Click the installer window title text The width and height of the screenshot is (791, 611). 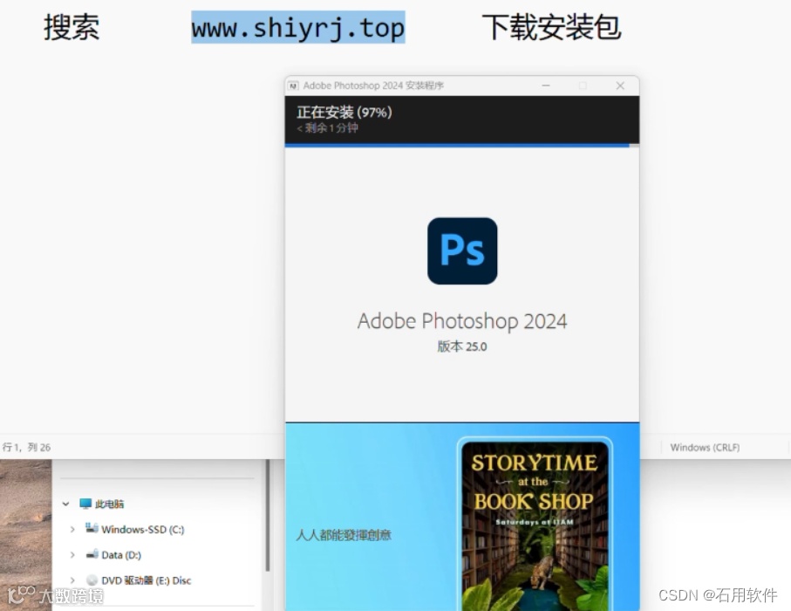click(x=373, y=86)
